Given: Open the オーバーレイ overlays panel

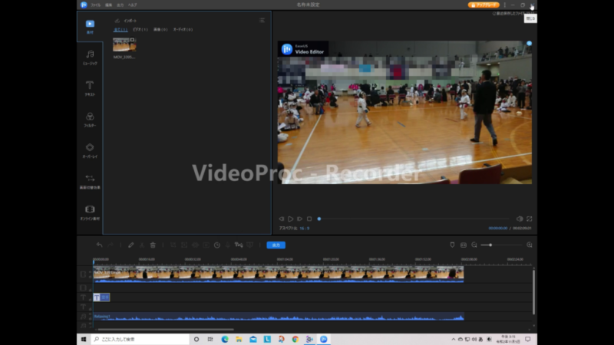Looking at the screenshot, I should pyautogui.click(x=90, y=150).
